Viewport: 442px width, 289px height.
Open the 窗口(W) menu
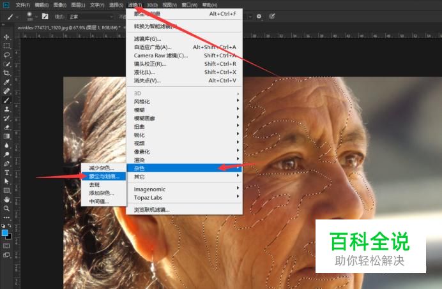pos(190,5)
